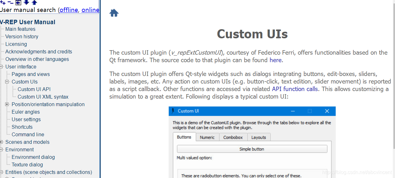The height and width of the screenshot is (178, 395).
Task: Click the collapse-all tree icon (--)
Action: click(11, 3)
